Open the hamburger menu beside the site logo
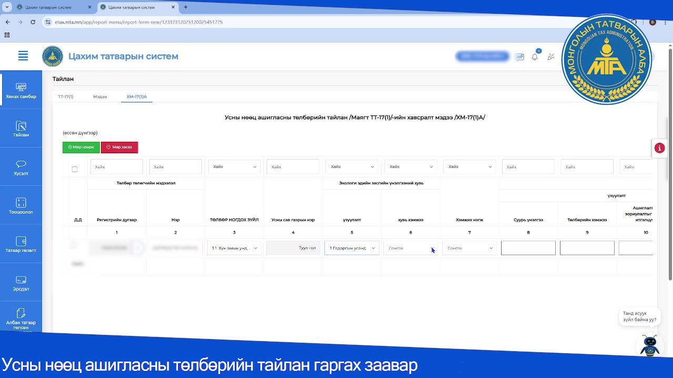This screenshot has height=378, width=673. (23, 56)
